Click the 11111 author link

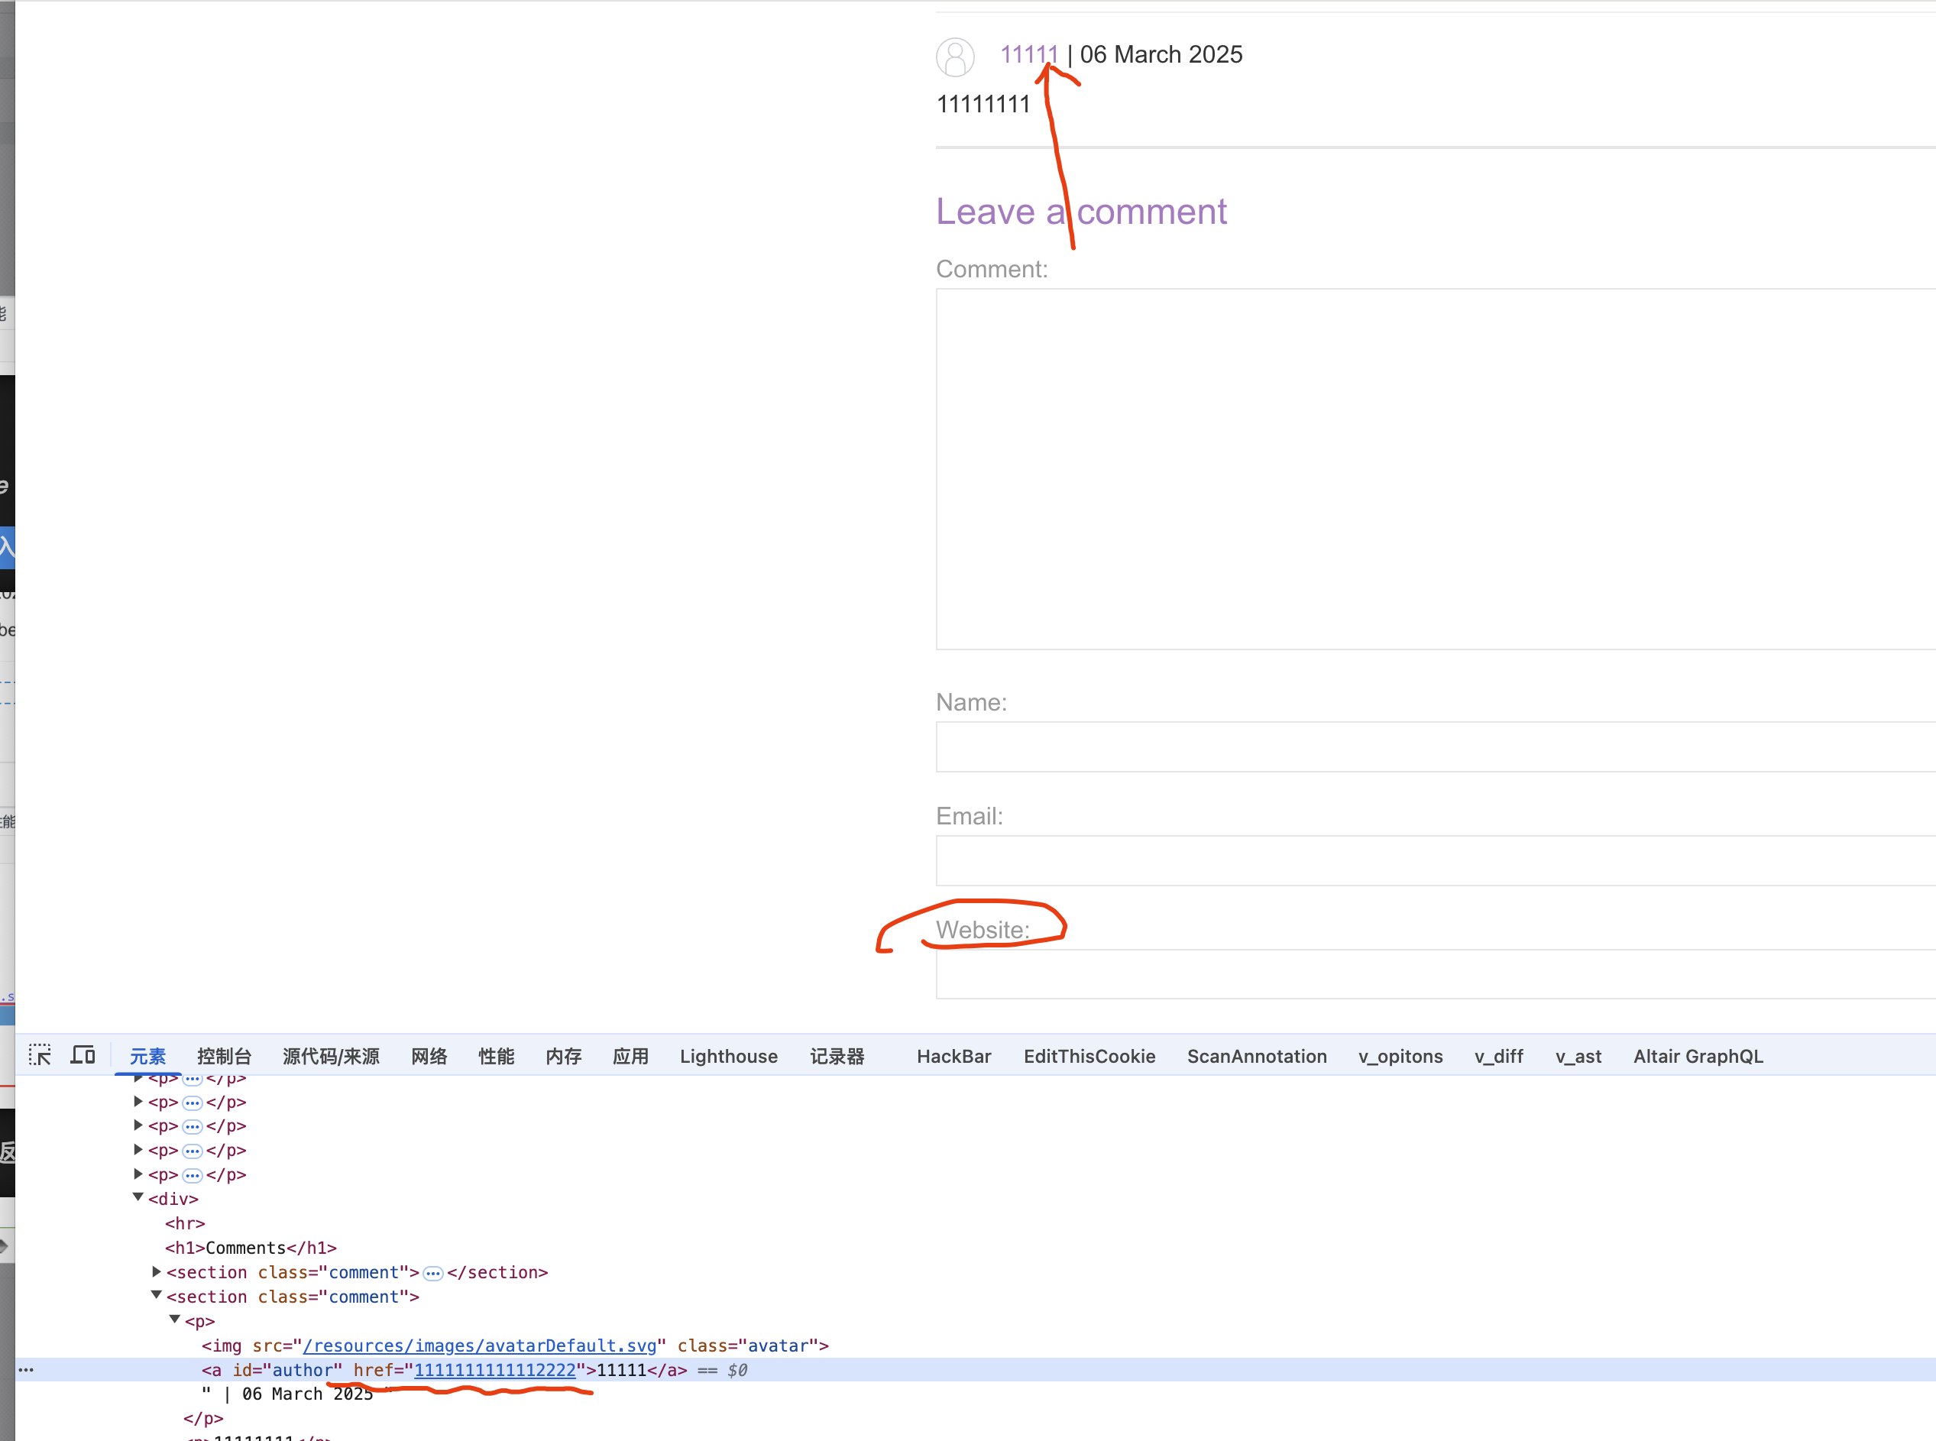[1028, 54]
